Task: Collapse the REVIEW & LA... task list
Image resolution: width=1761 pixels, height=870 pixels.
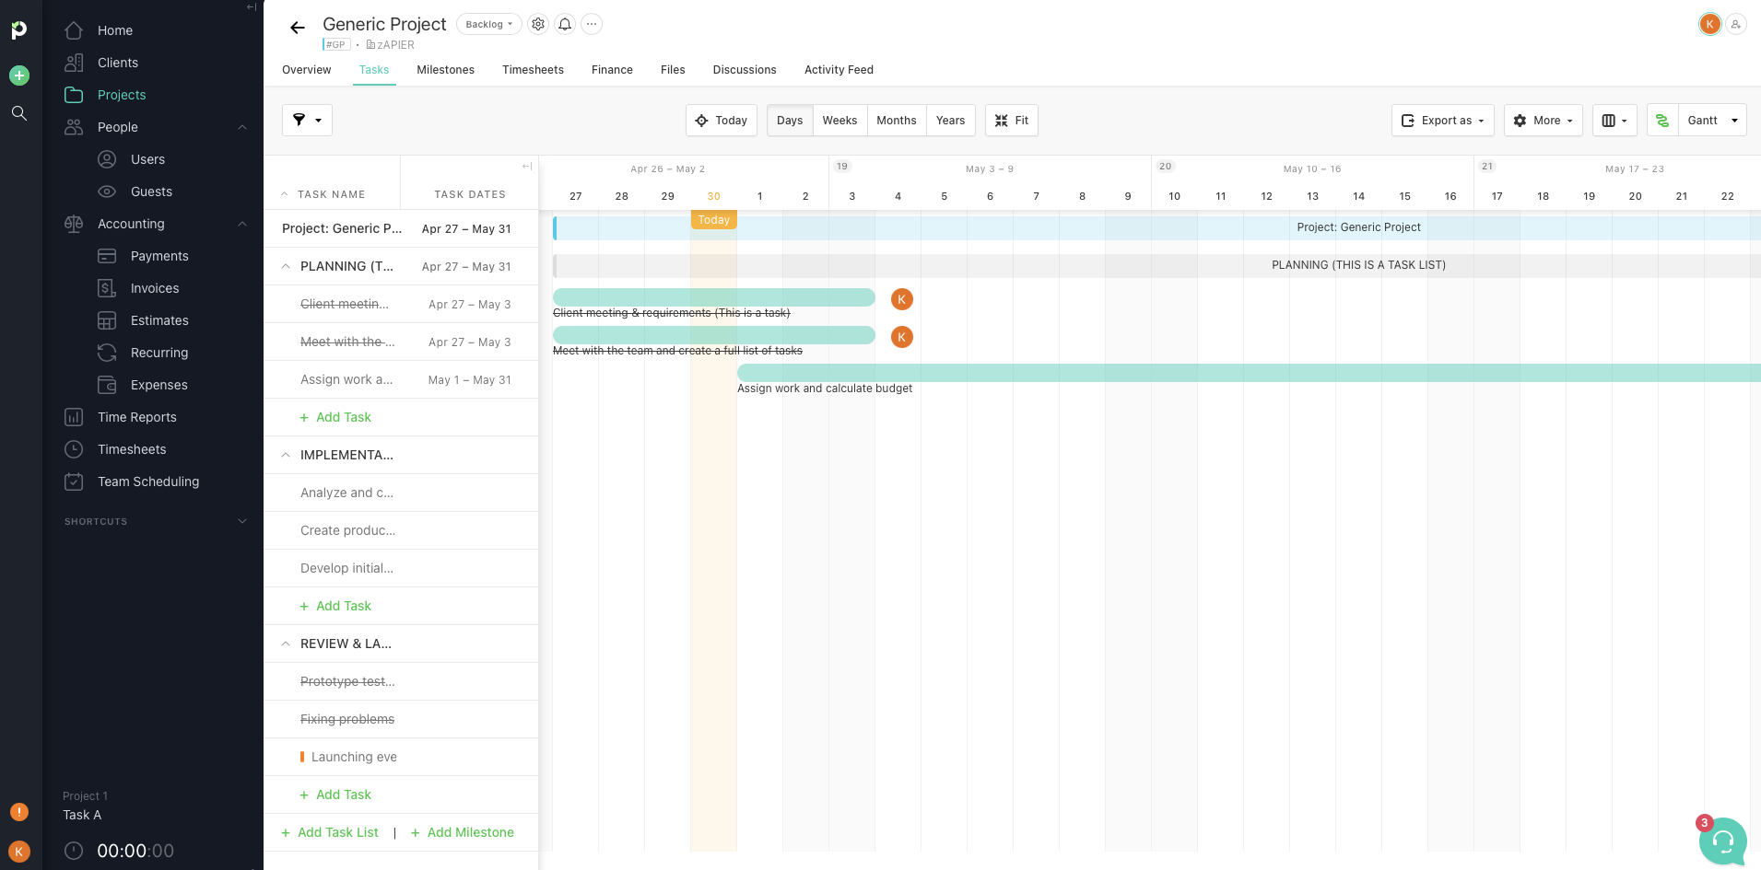Action: (286, 644)
